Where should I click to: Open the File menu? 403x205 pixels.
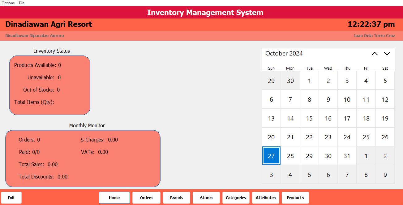22,3
